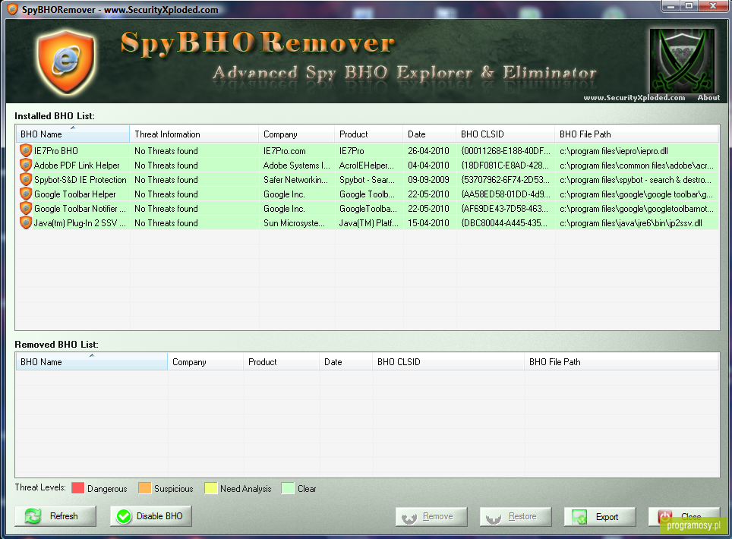Click the shield icon beside Adobe PDF Link Helper
This screenshot has height=539, width=732.
click(26, 165)
